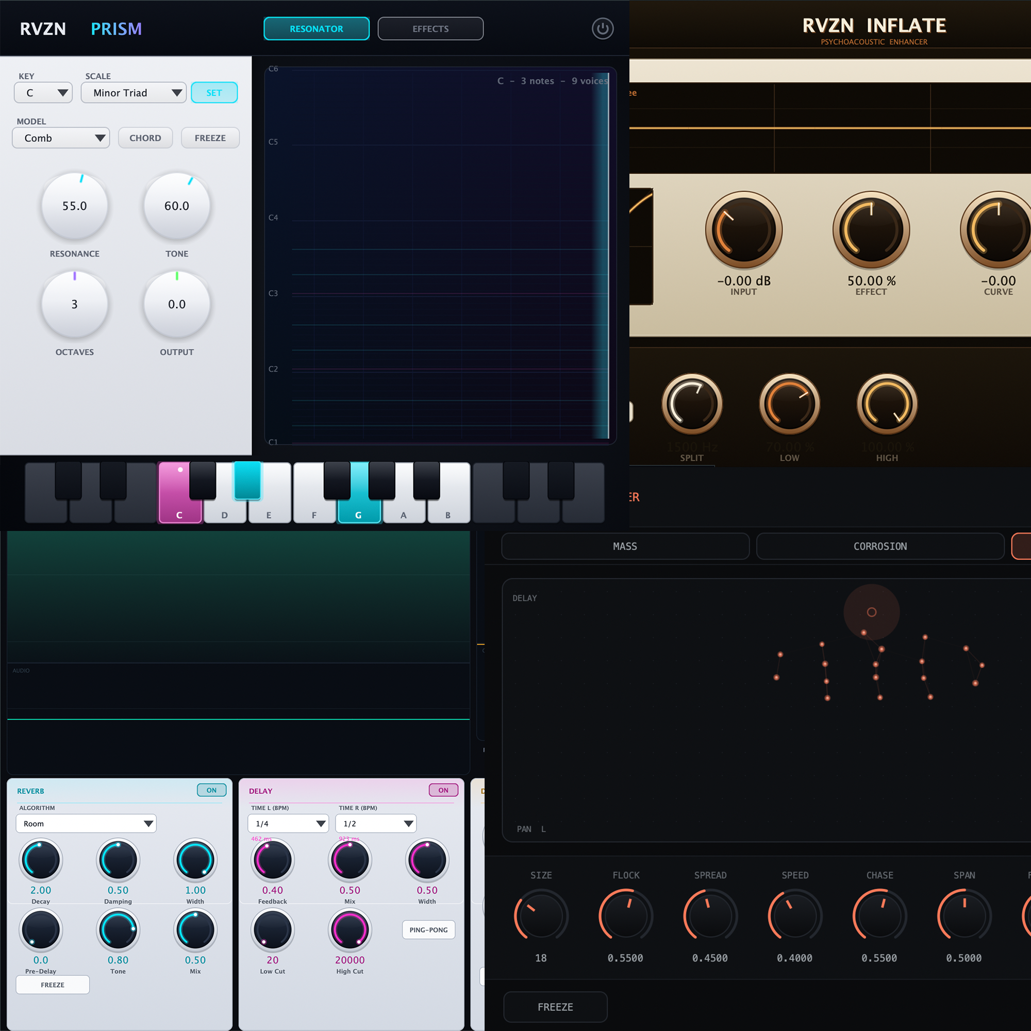Click the SPLIT knob in RVZN Inflate
The width and height of the screenshot is (1031, 1031).
point(692,404)
